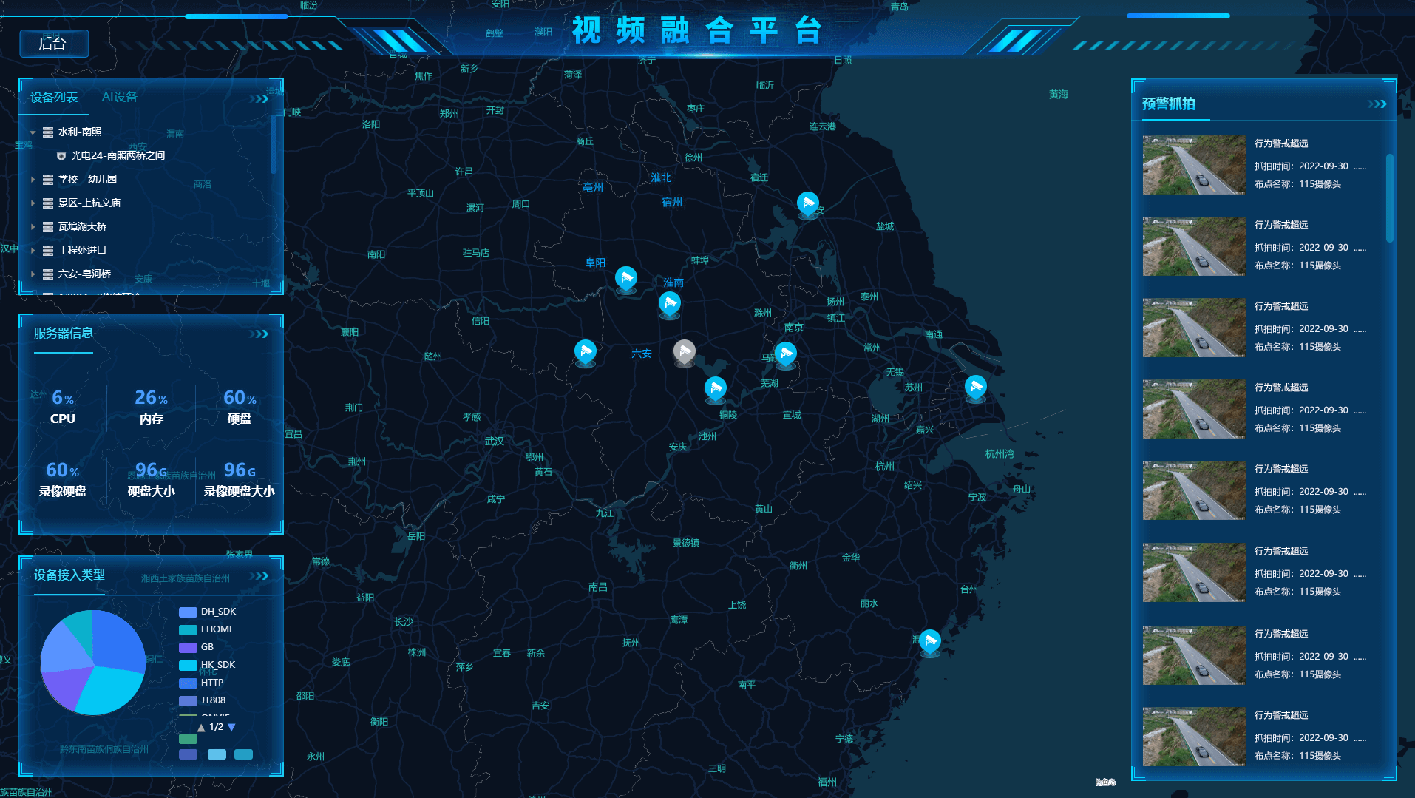Select the camera marker east of 苏州

(x=975, y=386)
